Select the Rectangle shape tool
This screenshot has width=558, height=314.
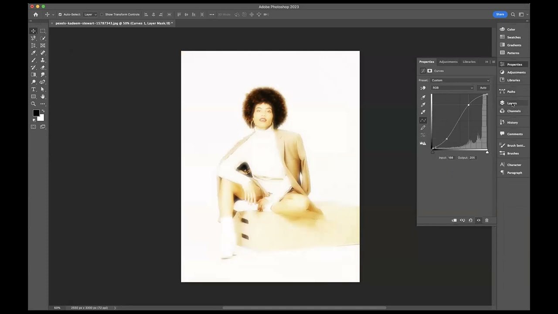pyautogui.click(x=33, y=96)
